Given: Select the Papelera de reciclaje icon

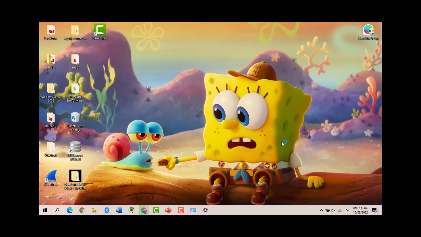Looking at the screenshot, I should (x=75, y=122).
